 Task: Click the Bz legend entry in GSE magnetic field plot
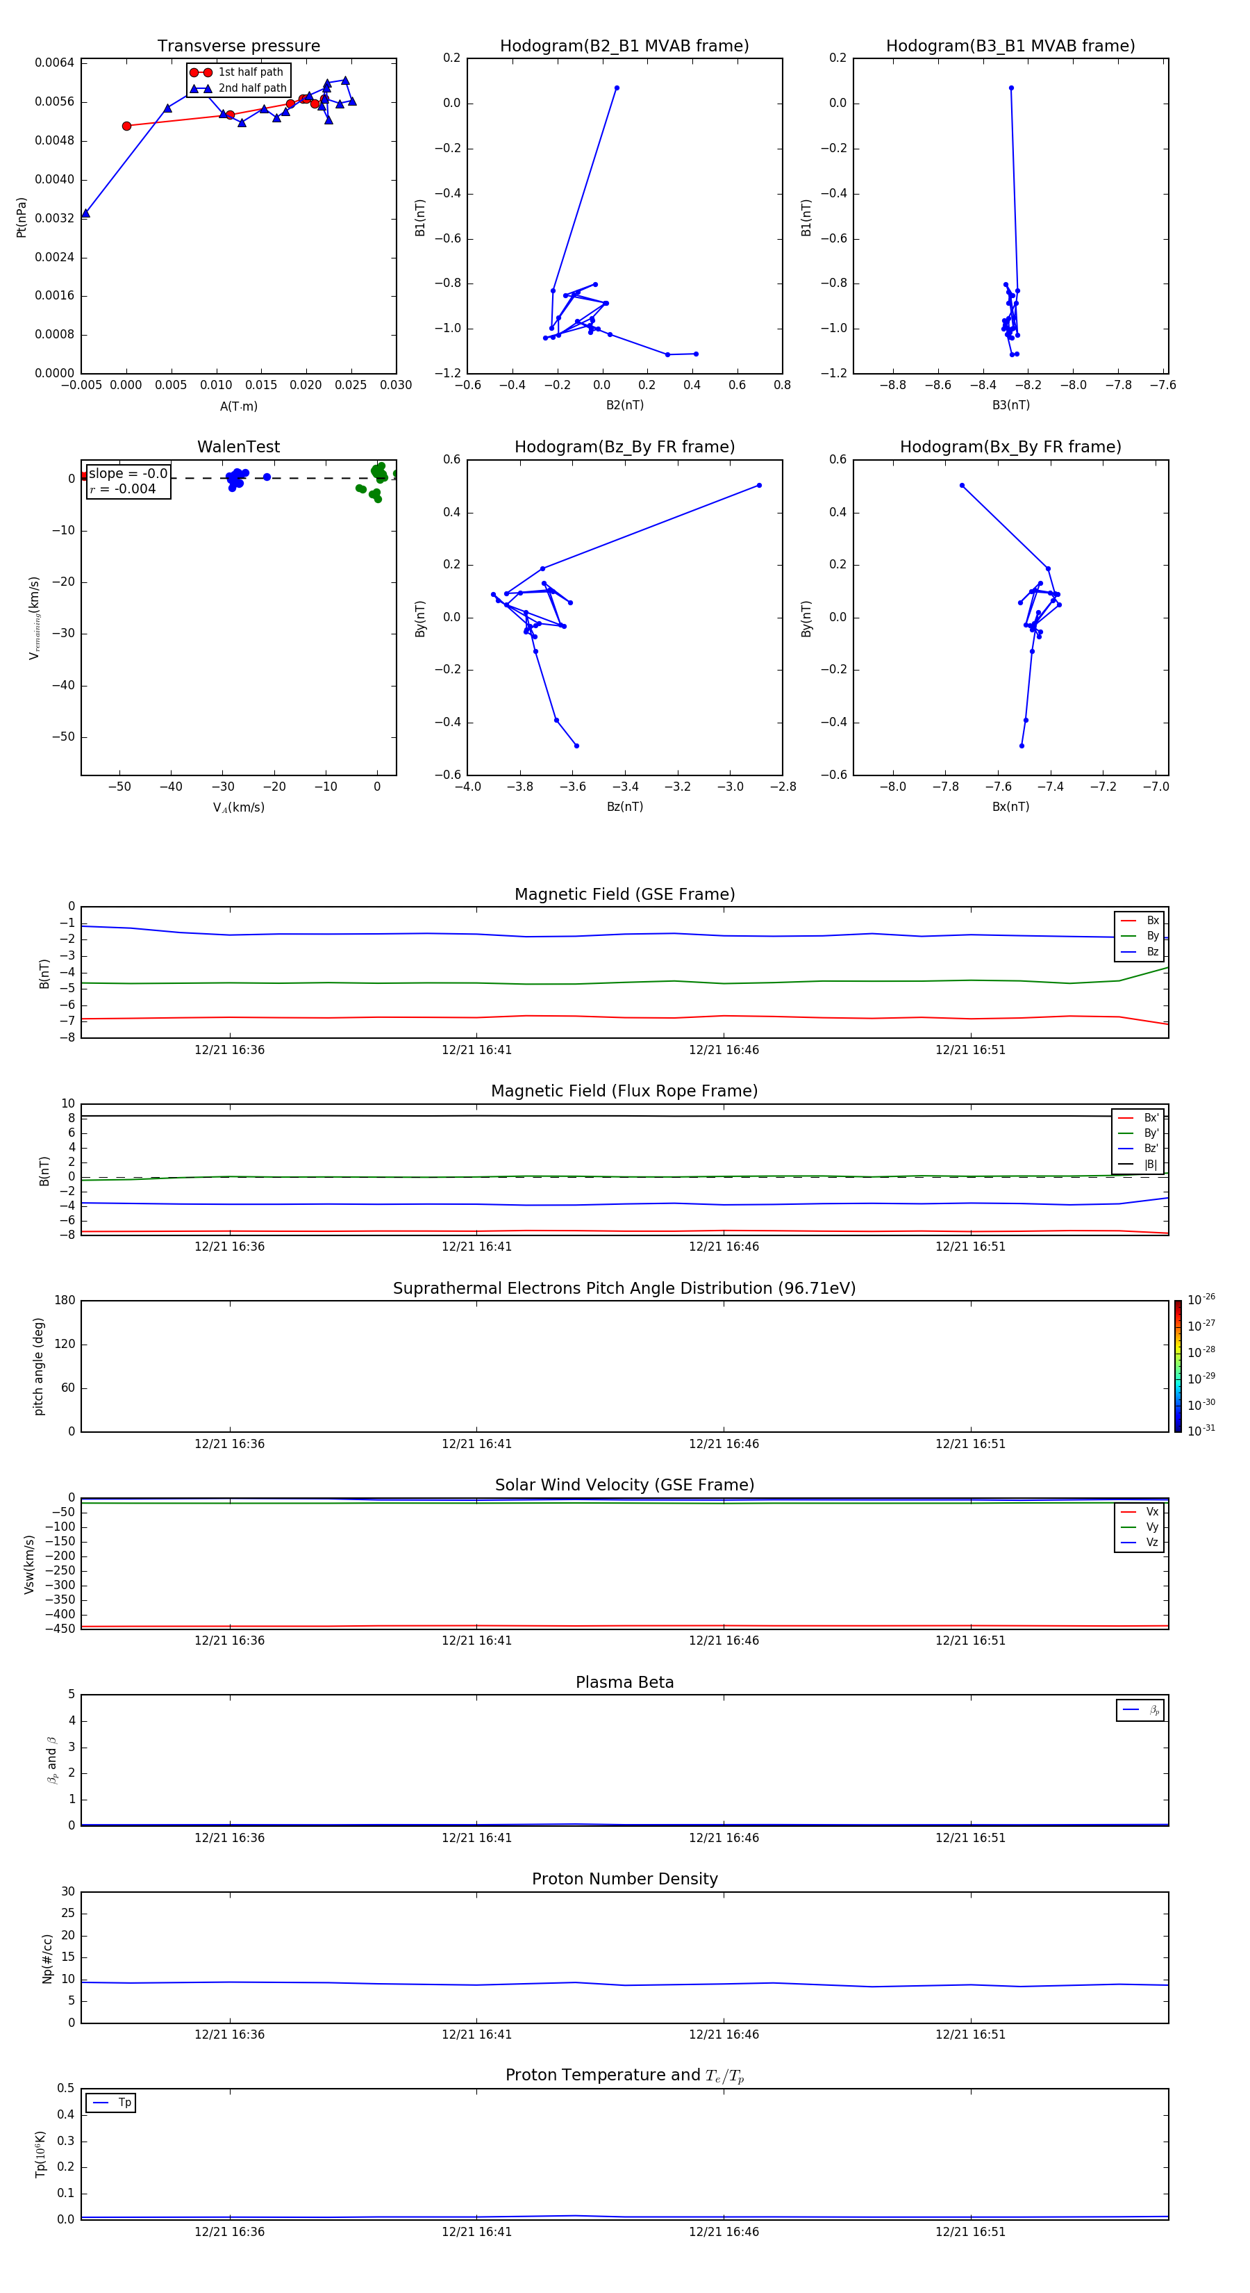coord(1140,953)
